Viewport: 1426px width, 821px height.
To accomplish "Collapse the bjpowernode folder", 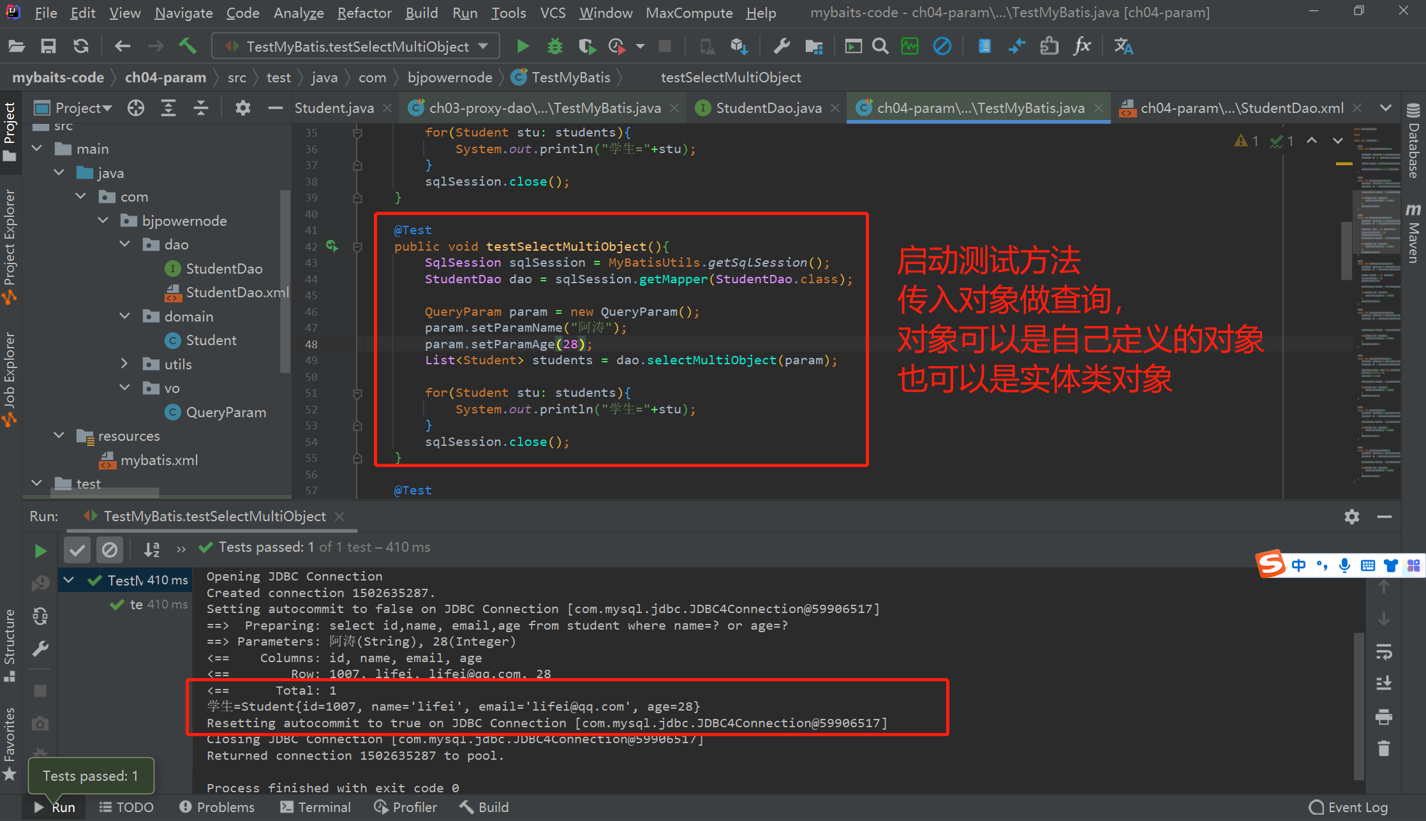I will coord(103,221).
